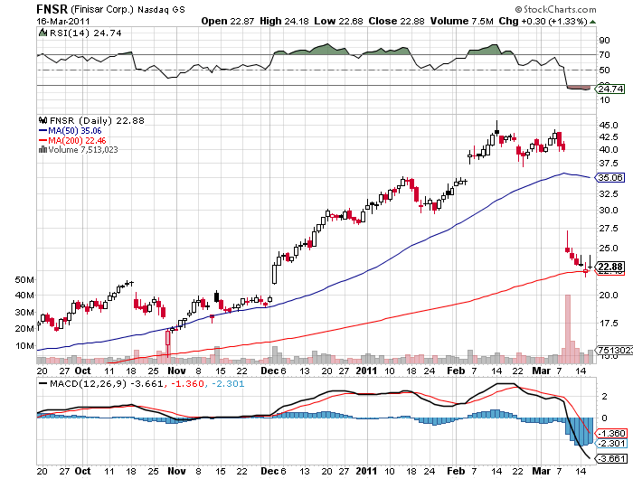Pick the red MA(200) legend line swatch

pyautogui.click(x=43, y=140)
